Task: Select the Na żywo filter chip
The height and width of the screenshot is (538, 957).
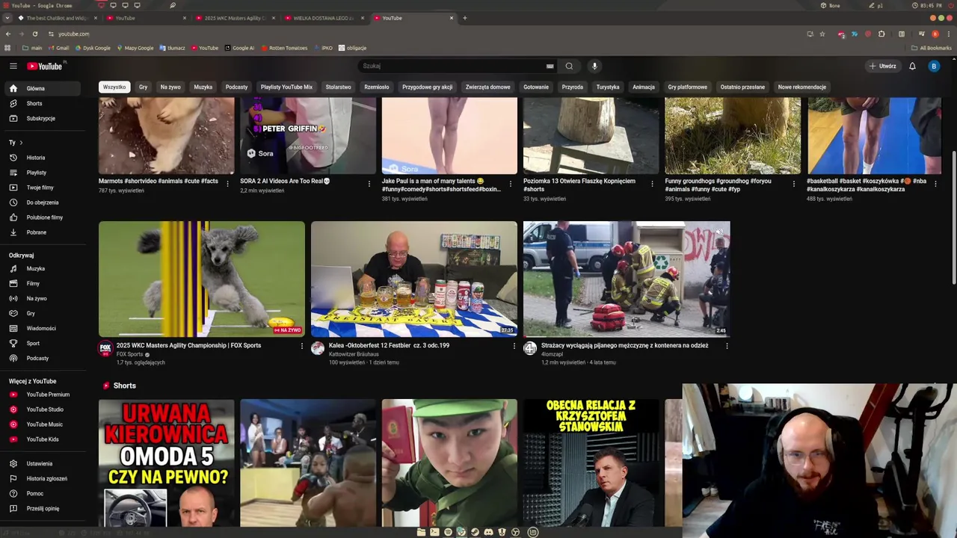Action: (x=170, y=87)
